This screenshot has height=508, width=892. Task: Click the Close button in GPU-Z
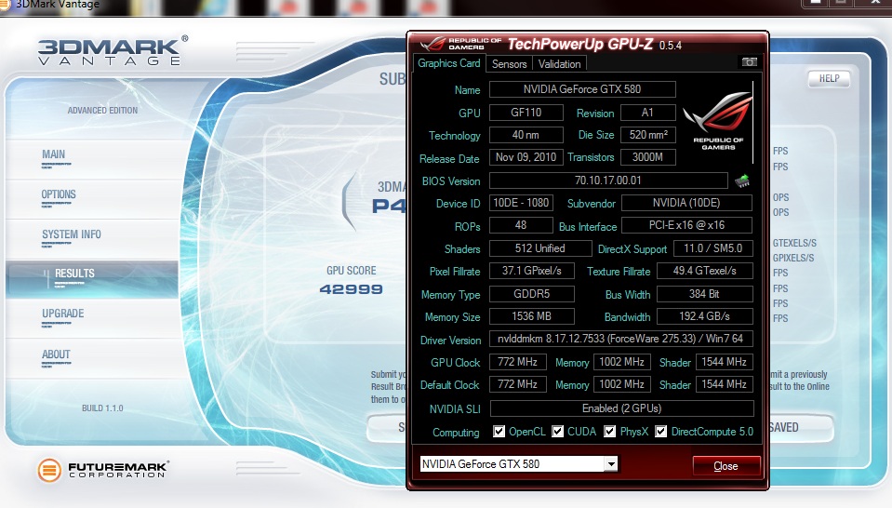click(726, 466)
